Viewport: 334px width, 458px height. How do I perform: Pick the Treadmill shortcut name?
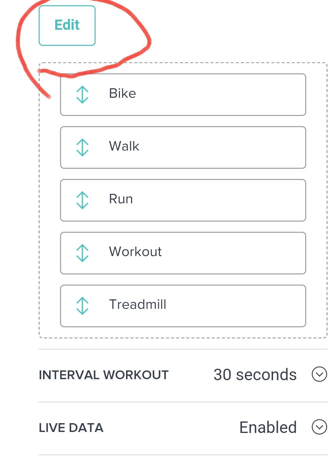[138, 305]
